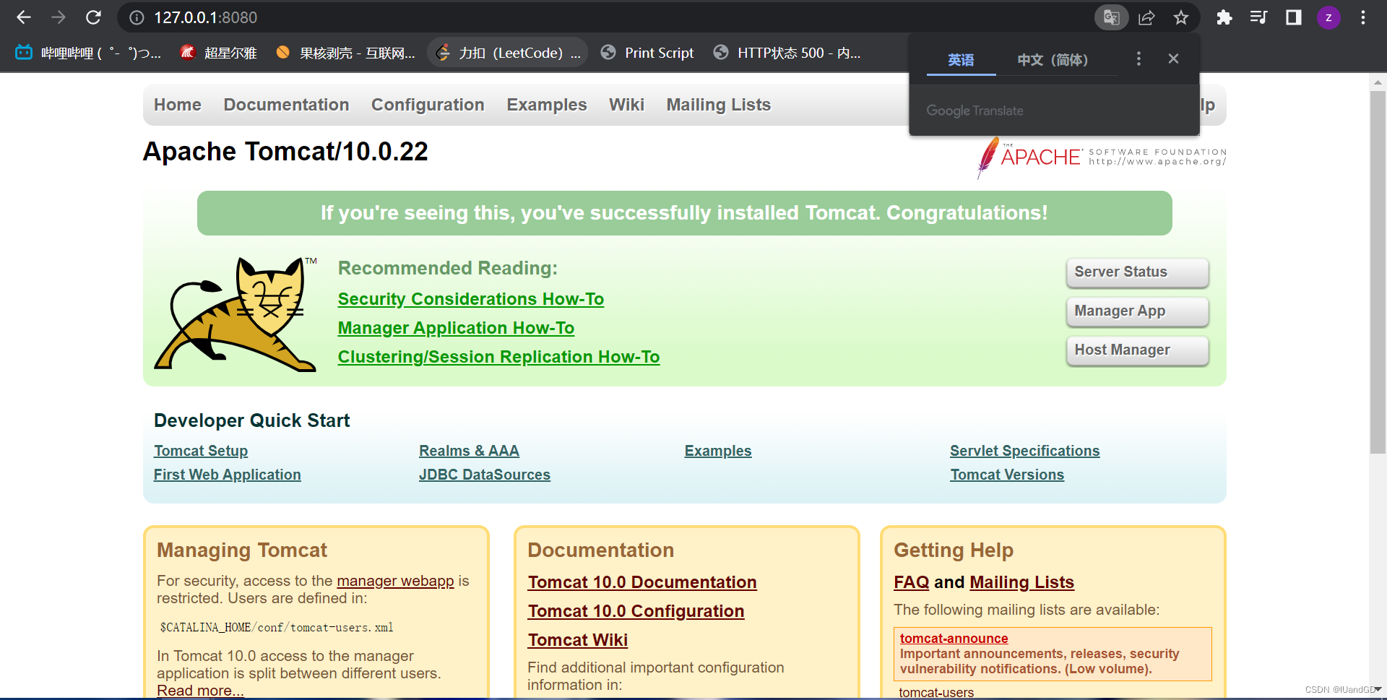Click the Apache Software Foundation logo
The image size is (1387, 700).
(x=1101, y=157)
